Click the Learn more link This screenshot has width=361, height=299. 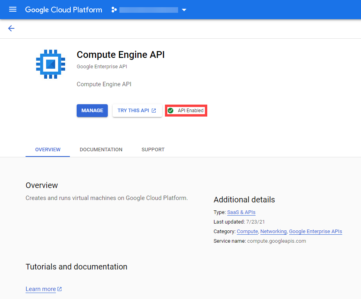[x=41, y=289]
